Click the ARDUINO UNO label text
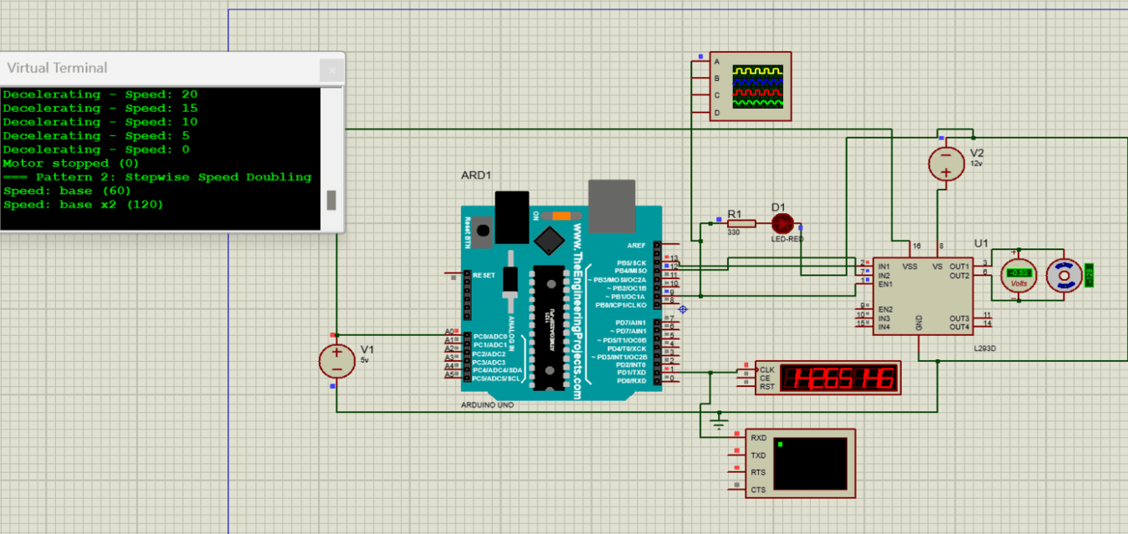The image size is (1128, 534). (x=487, y=404)
